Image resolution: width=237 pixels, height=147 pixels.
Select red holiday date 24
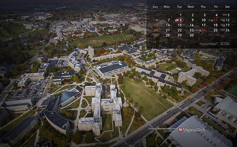pos(203,30)
